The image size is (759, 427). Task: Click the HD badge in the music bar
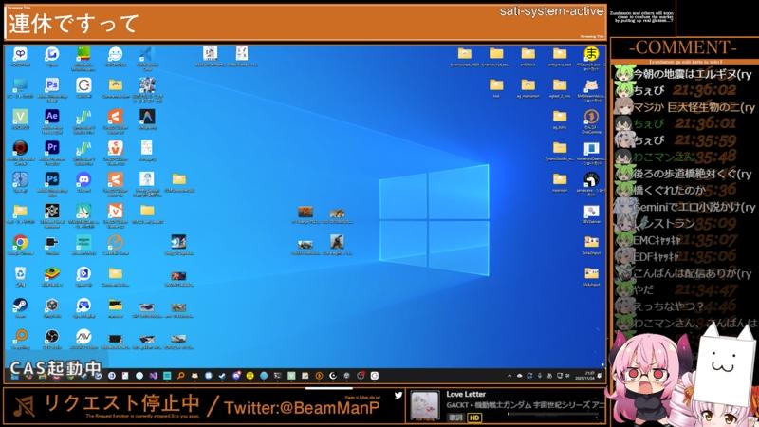pos(474,418)
